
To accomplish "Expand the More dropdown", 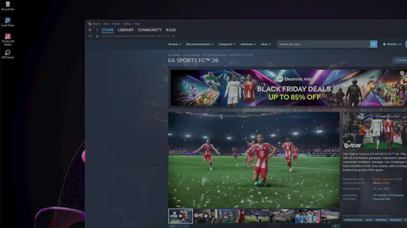I will coord(266,44).
